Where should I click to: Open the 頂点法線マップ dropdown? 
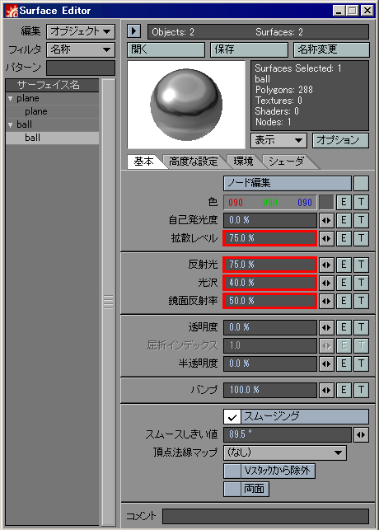tap(285, 453)
